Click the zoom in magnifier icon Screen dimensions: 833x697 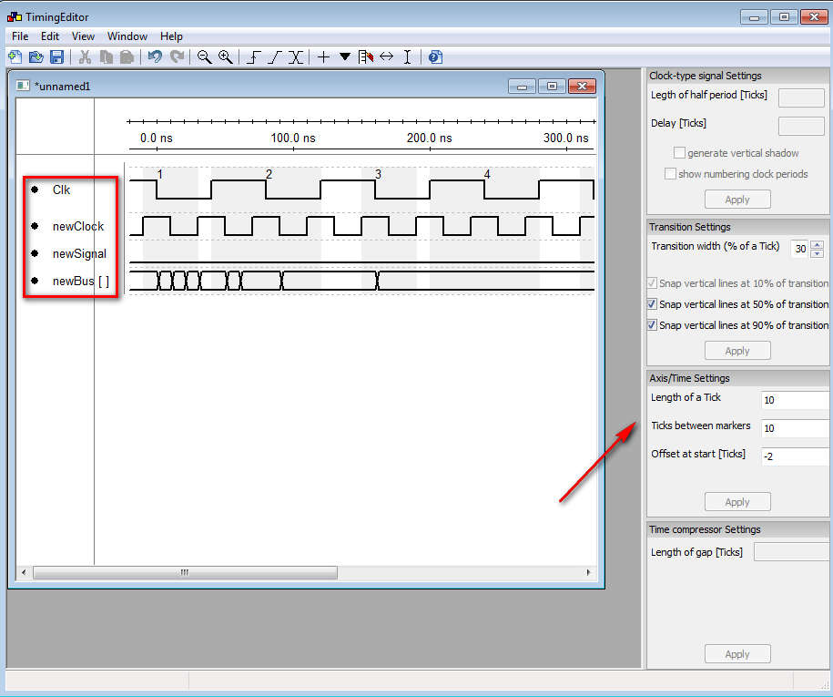[x=225, y=56]
